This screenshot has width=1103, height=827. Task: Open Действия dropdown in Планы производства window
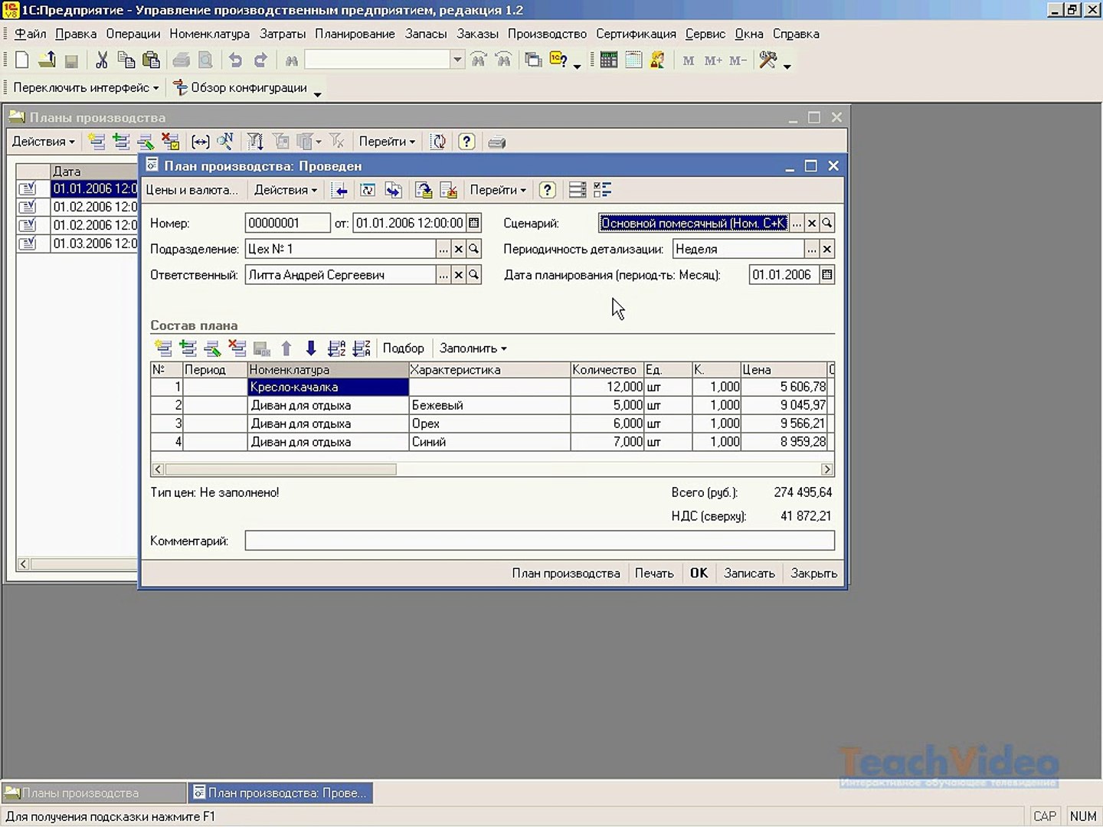coord(43,142)
